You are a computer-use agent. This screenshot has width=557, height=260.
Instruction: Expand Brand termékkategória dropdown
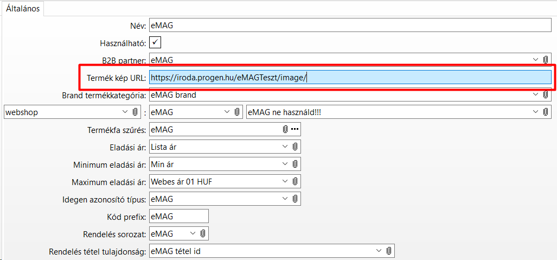[536, 94]
